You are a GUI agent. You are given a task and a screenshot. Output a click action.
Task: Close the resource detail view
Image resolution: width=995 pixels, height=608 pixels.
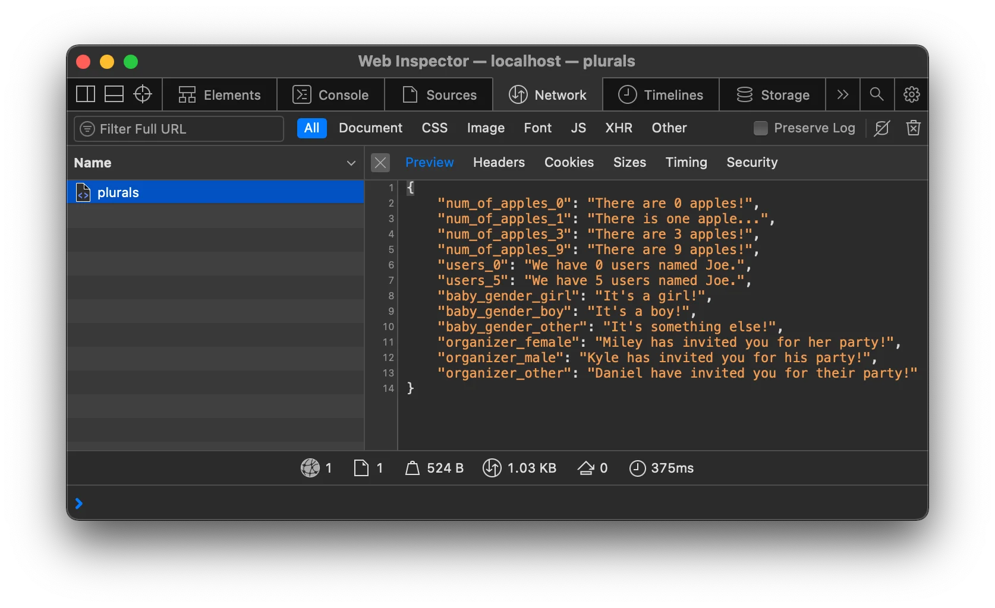tap(380, 163)
